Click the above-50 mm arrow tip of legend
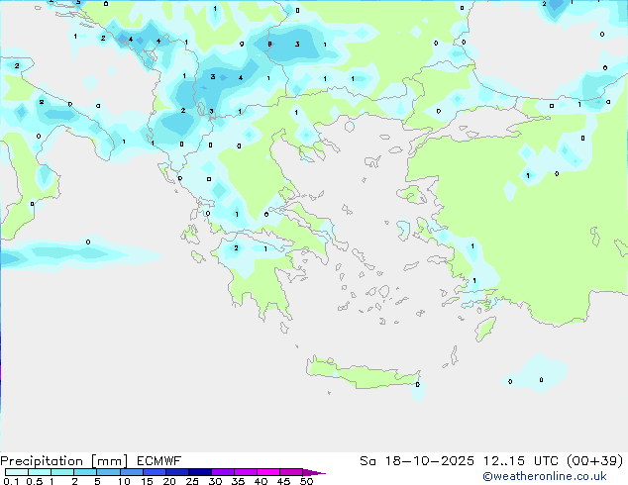The image size is (628, 485). (314, 472)
